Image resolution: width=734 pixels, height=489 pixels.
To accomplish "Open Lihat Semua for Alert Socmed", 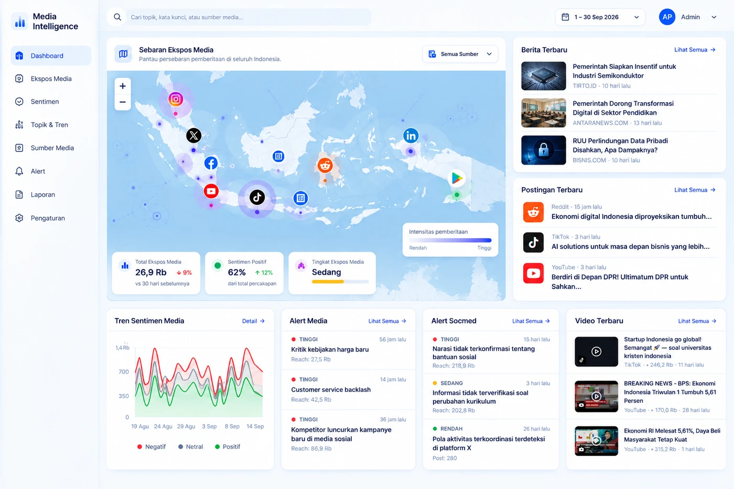I will coord(531,321).
